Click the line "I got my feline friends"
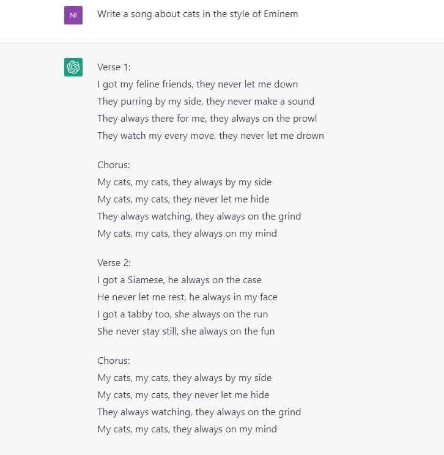 198,84
